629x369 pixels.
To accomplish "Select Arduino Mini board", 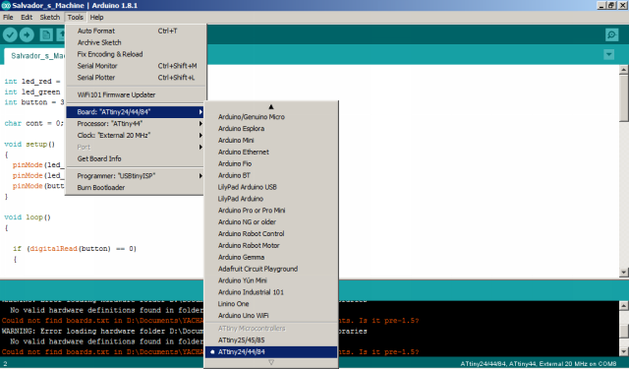I will point(271,140).
